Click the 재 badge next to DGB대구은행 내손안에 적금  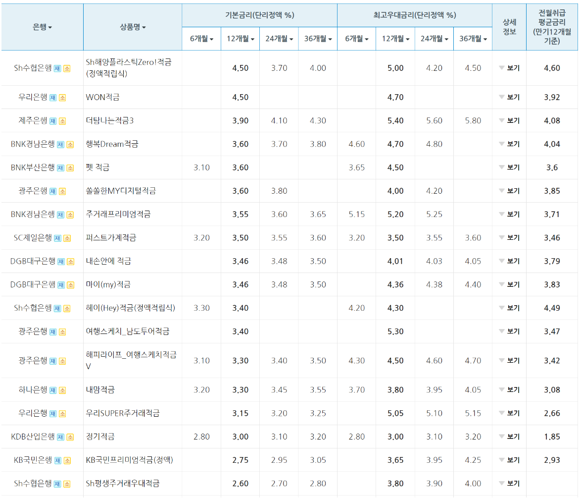(61, 261)
